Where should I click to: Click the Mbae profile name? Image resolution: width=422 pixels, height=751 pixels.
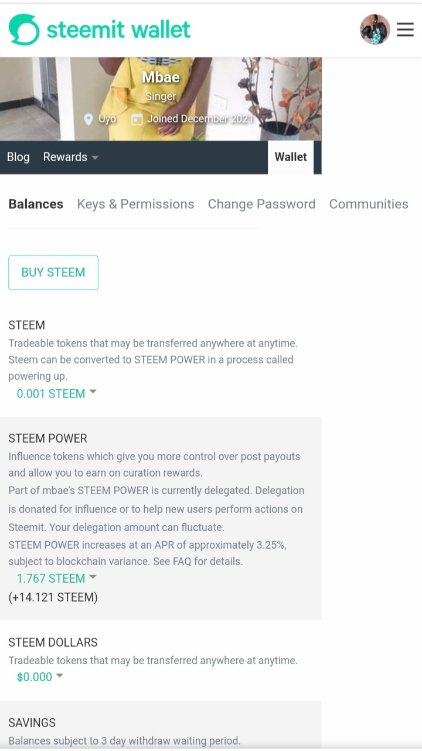point(161,77)
